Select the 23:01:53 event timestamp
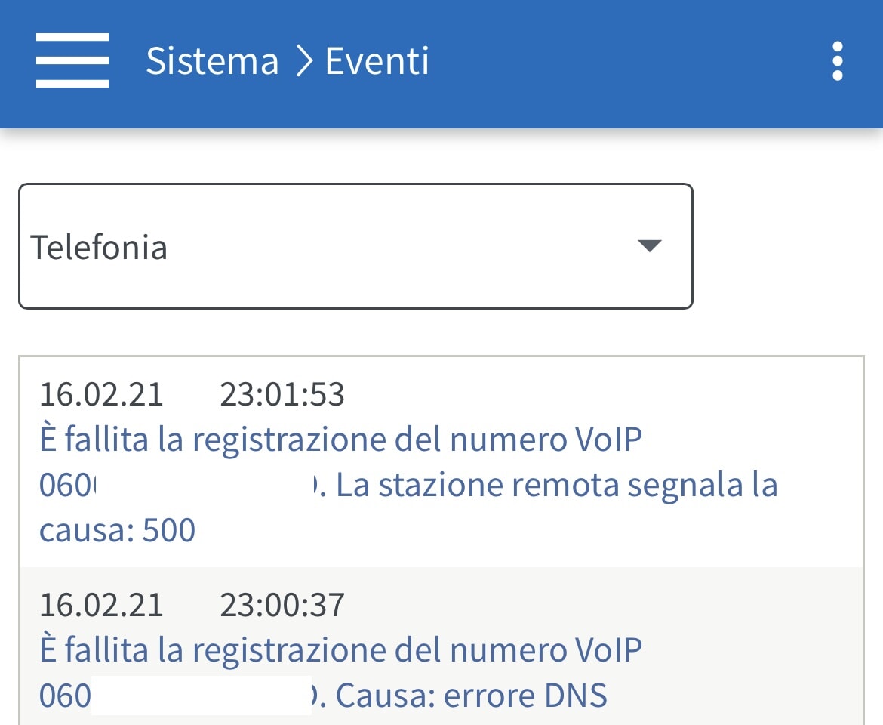Screen dimensions: 883x725 282,395
